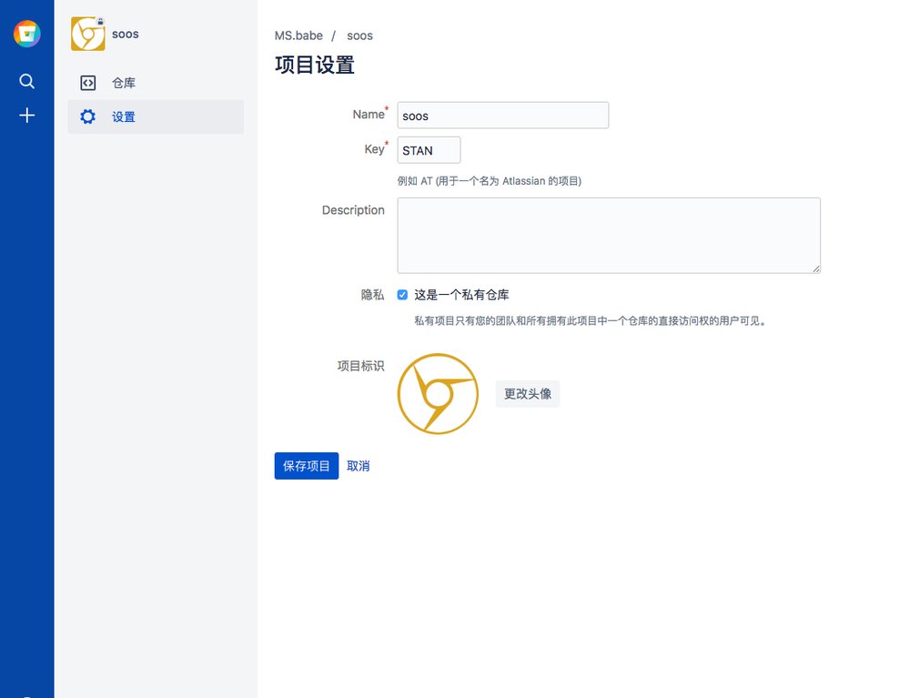Click the 这是一个私有仓库 checkbox label text
Viewport: 909px width, 698px height.
[461, 295]
